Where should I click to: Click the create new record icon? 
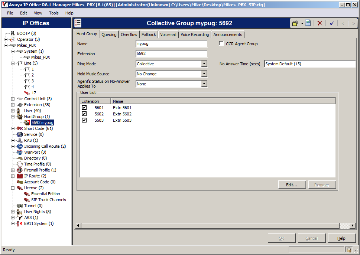pyautogui.click(x=295, y=23)
